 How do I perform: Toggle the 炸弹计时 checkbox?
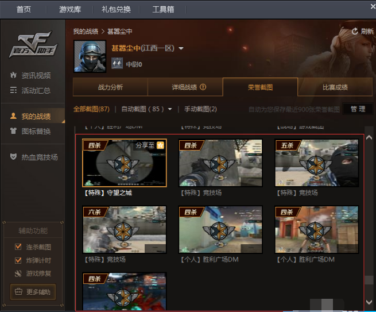(18, 260)
